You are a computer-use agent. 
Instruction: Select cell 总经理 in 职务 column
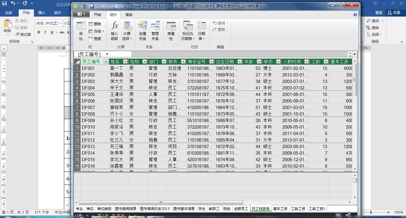tap(177, 68)
